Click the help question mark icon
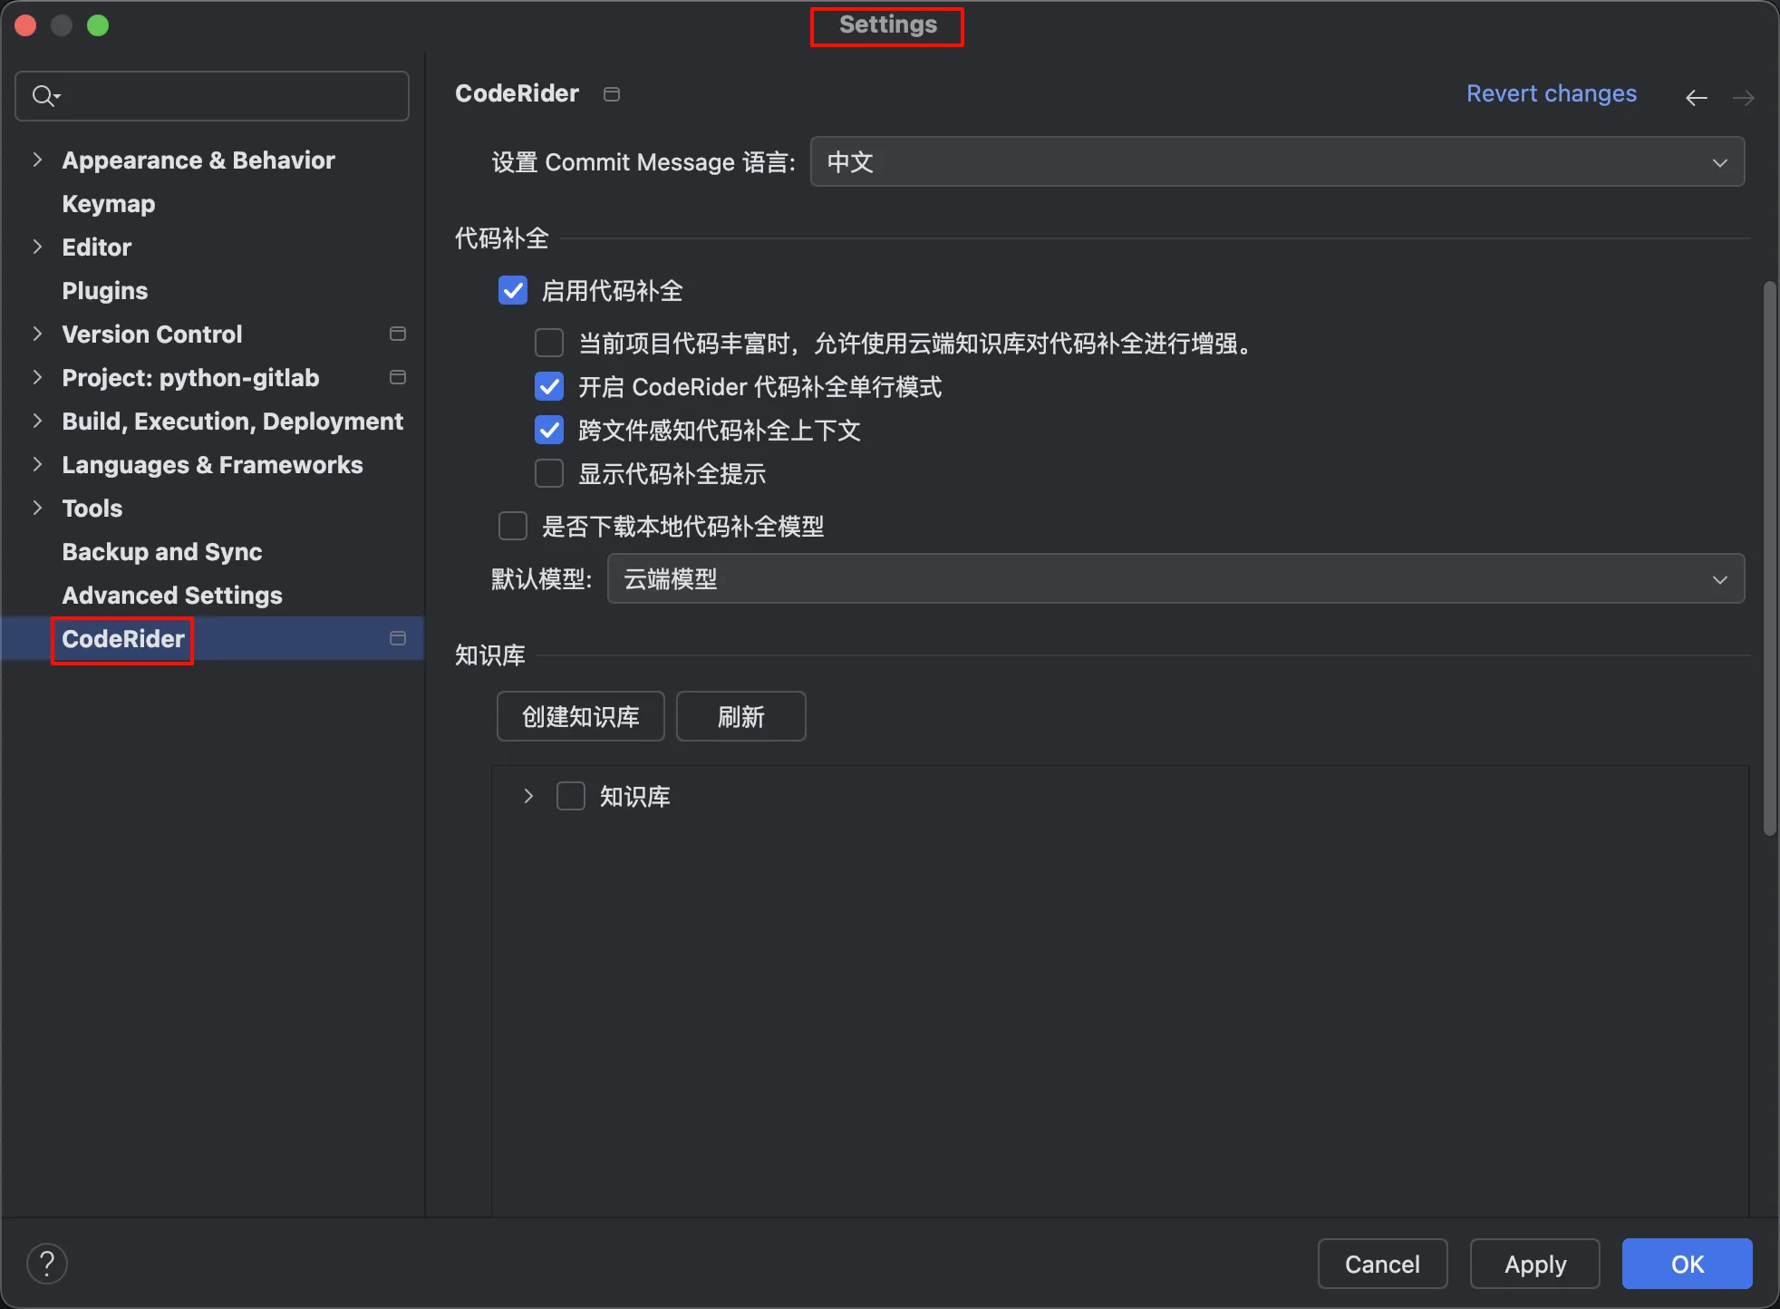Image resolution: width=1780 pixels, height=1309 pixels. 47,1263
